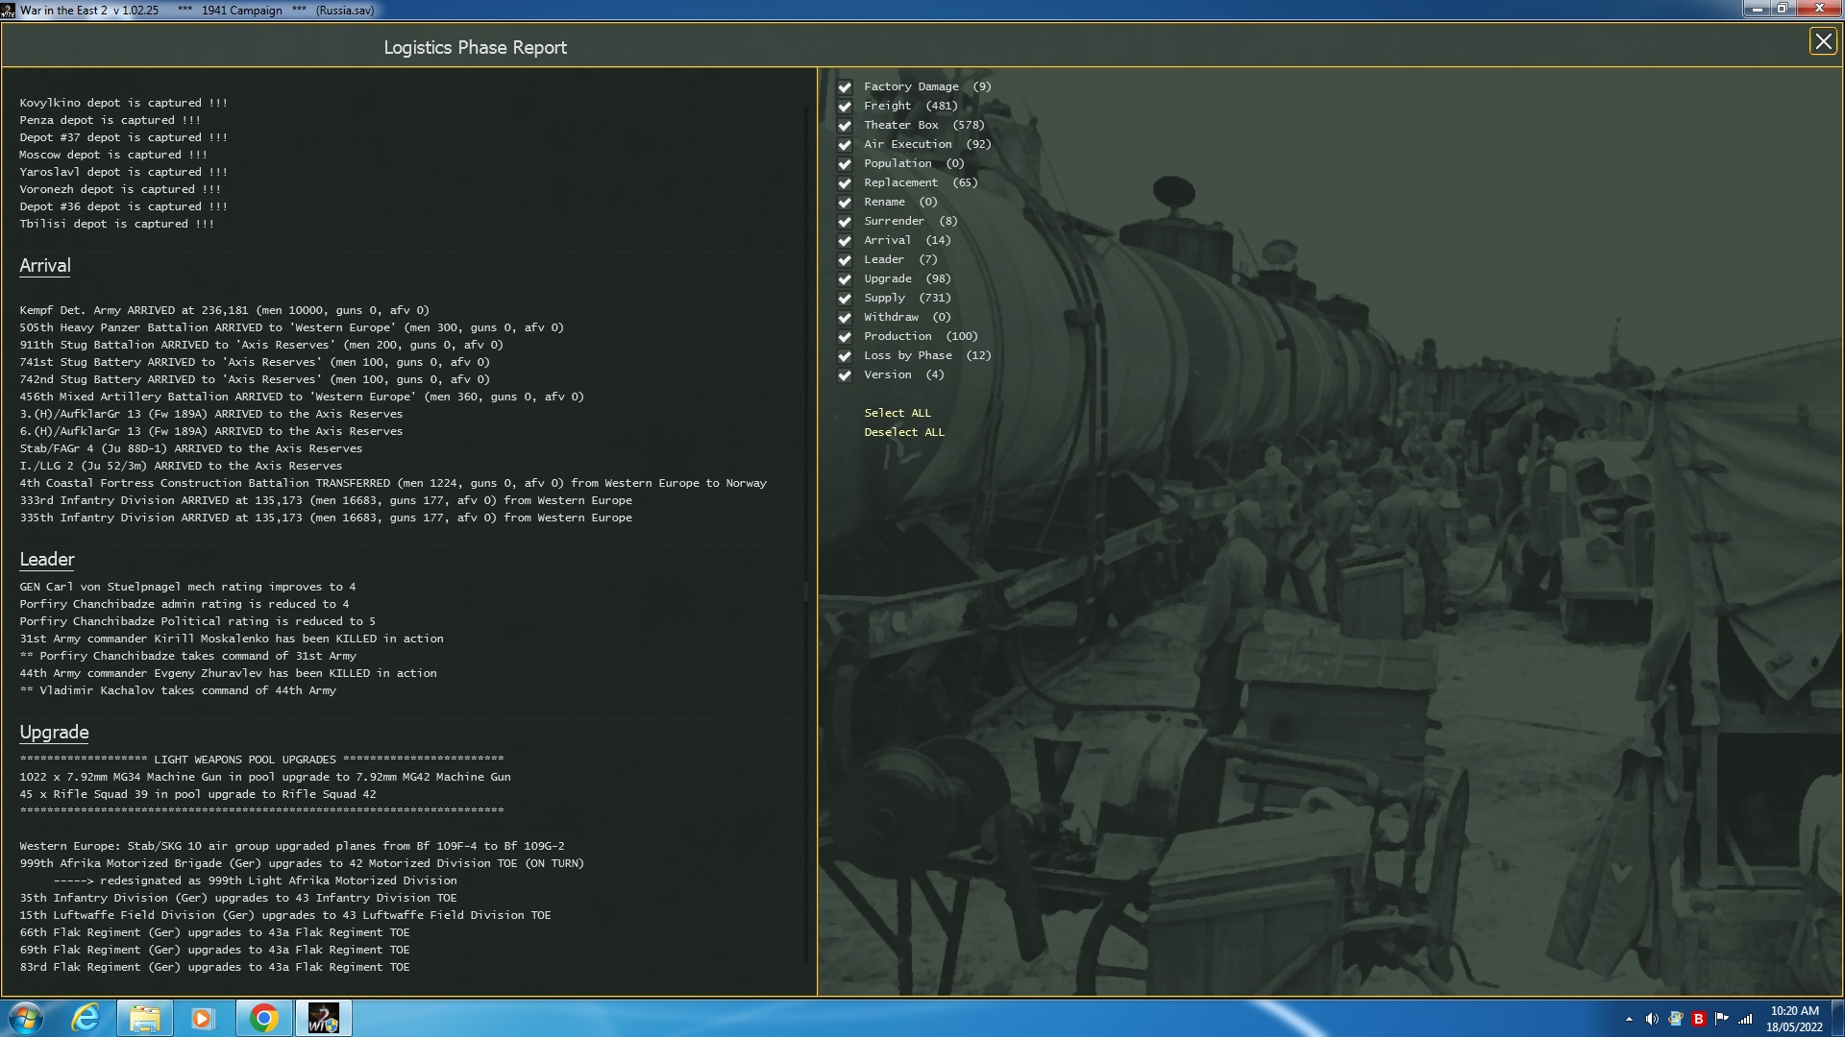Select the '505th Heavy Panzer Battalion' line
This screenshot has height=1037, width=1845.
point(291,327)
